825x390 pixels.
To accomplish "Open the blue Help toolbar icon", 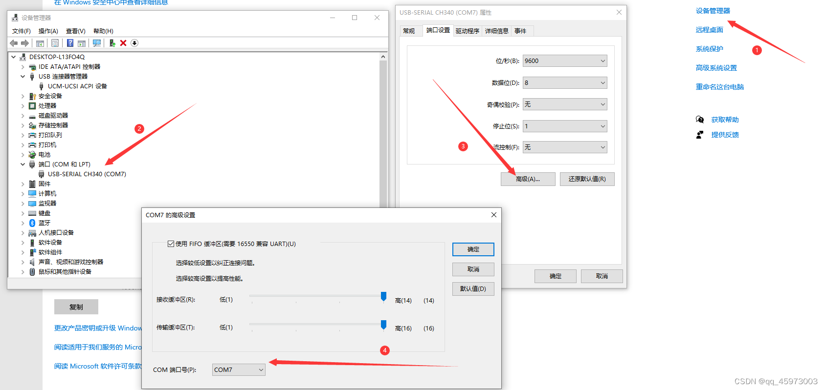I will click(x=70, y=43).
